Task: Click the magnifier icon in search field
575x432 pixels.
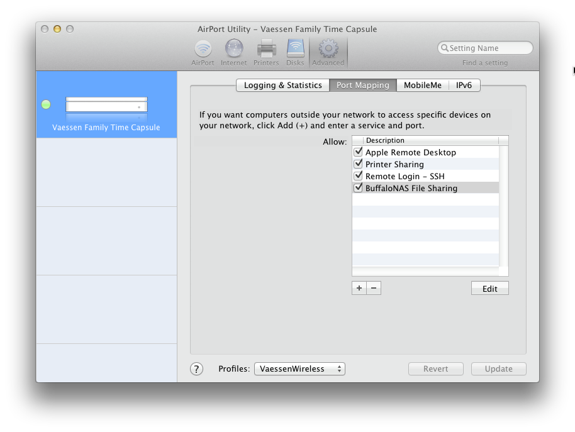Action: coord(444,48)
